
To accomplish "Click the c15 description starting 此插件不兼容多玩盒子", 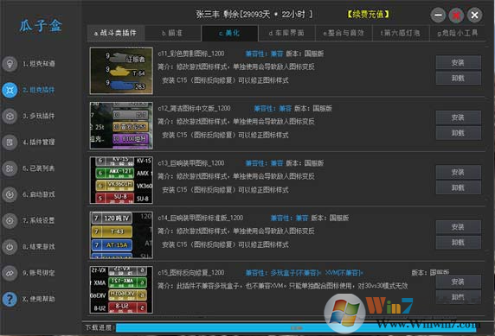I will pos(282,286).
